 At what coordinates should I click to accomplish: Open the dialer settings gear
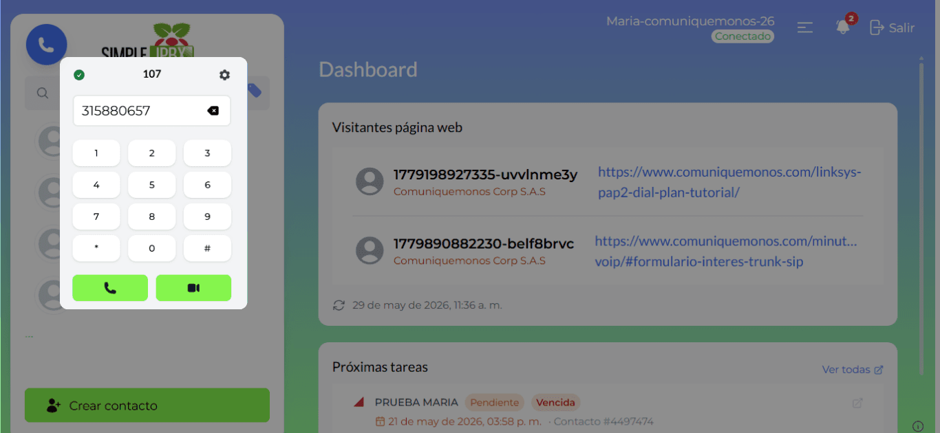[224, 75]
